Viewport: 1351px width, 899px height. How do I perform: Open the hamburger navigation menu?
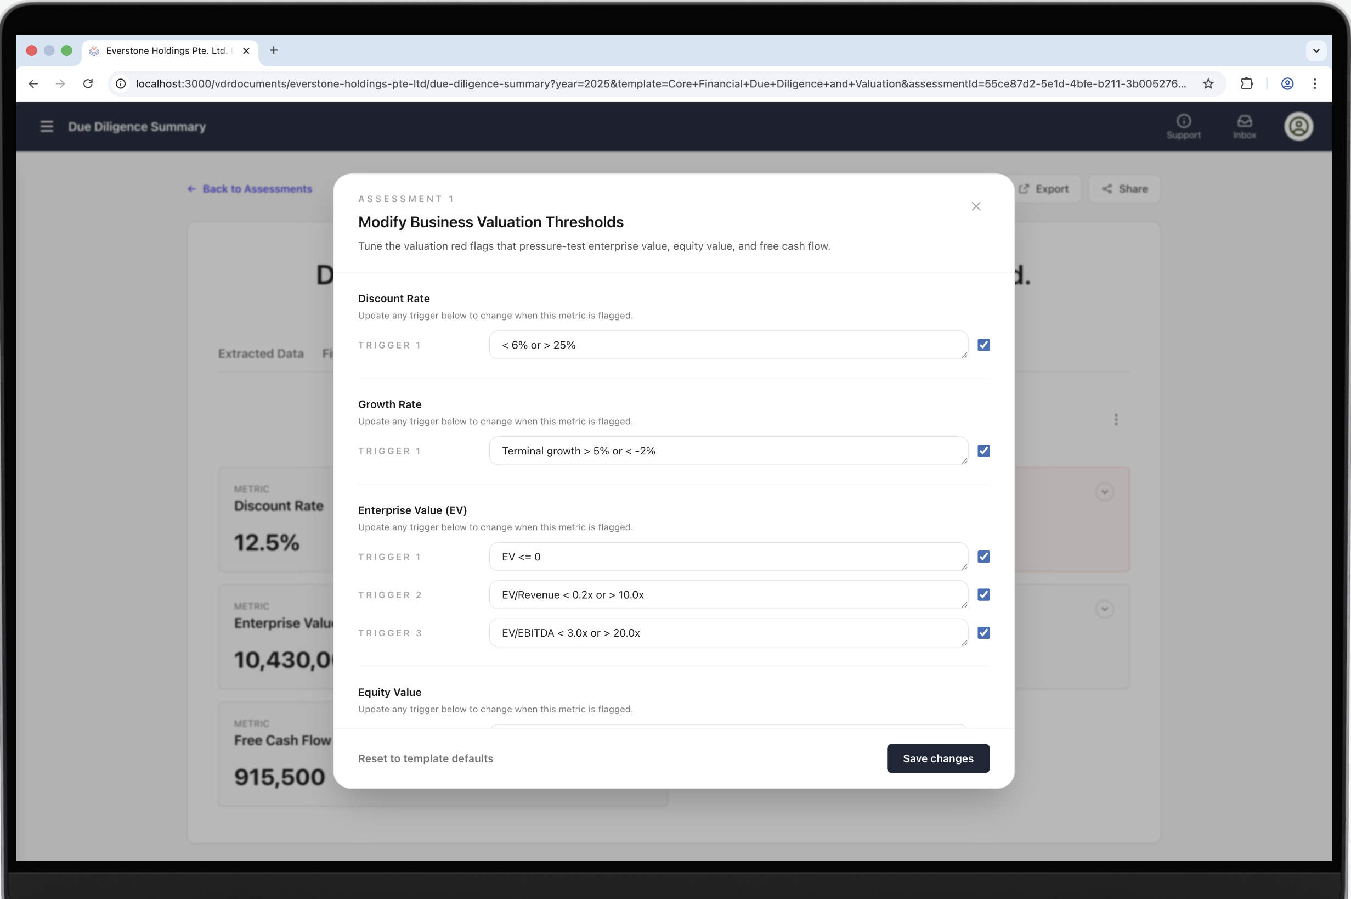pyautogui.click(x=47, y=127)
